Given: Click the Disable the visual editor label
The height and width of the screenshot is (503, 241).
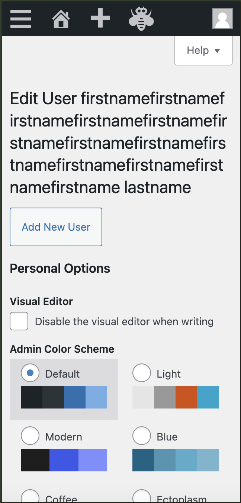Looking at the screenshot, I should (x=124, y=321).
